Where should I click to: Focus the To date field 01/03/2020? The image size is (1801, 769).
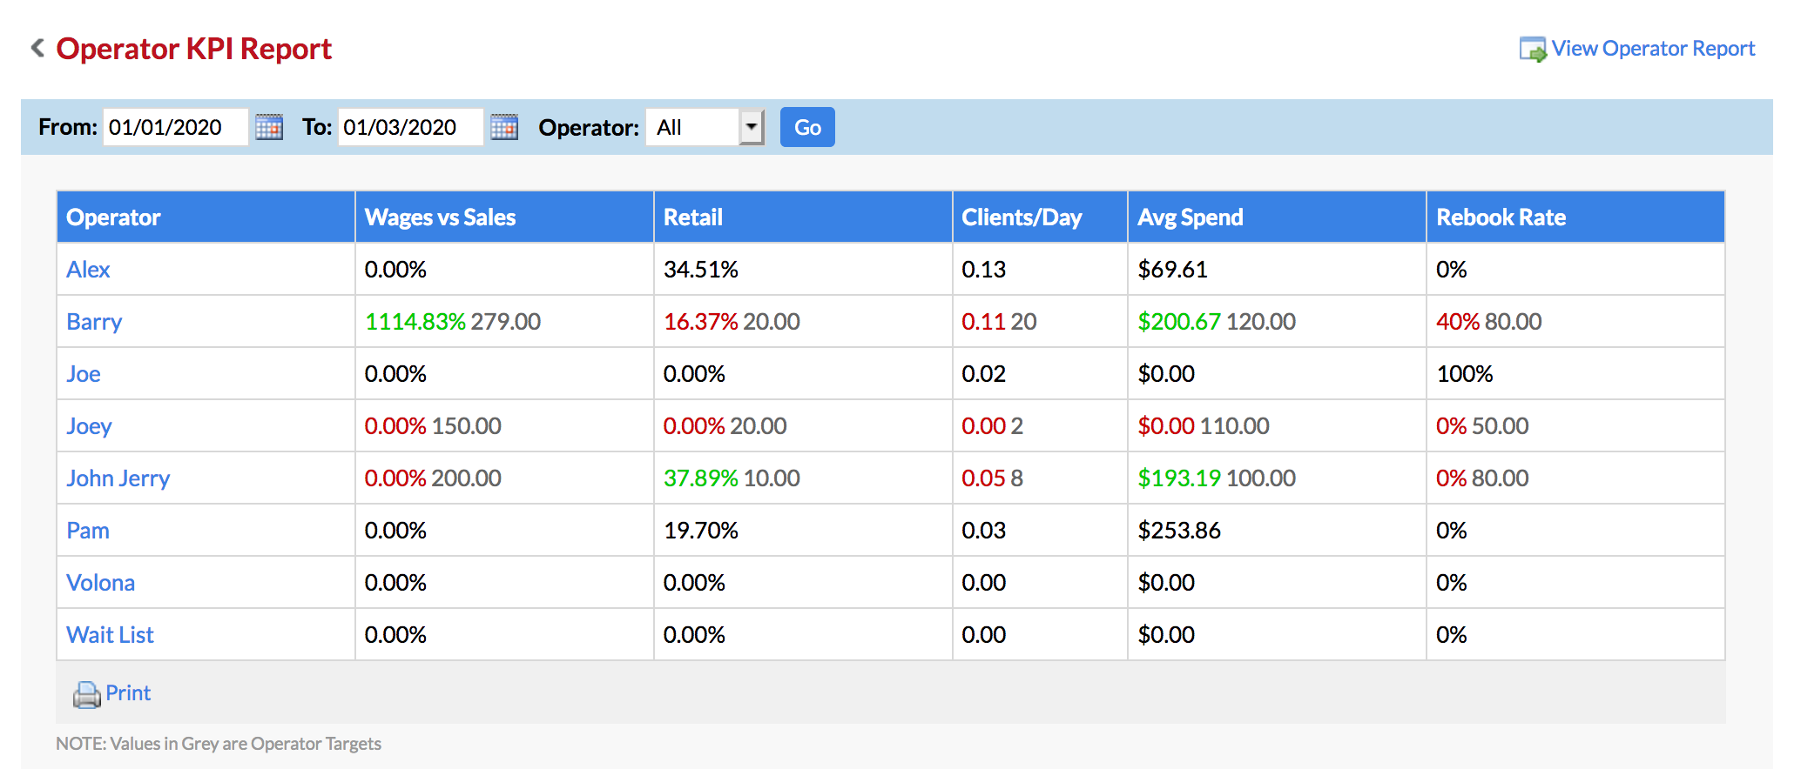411,127
